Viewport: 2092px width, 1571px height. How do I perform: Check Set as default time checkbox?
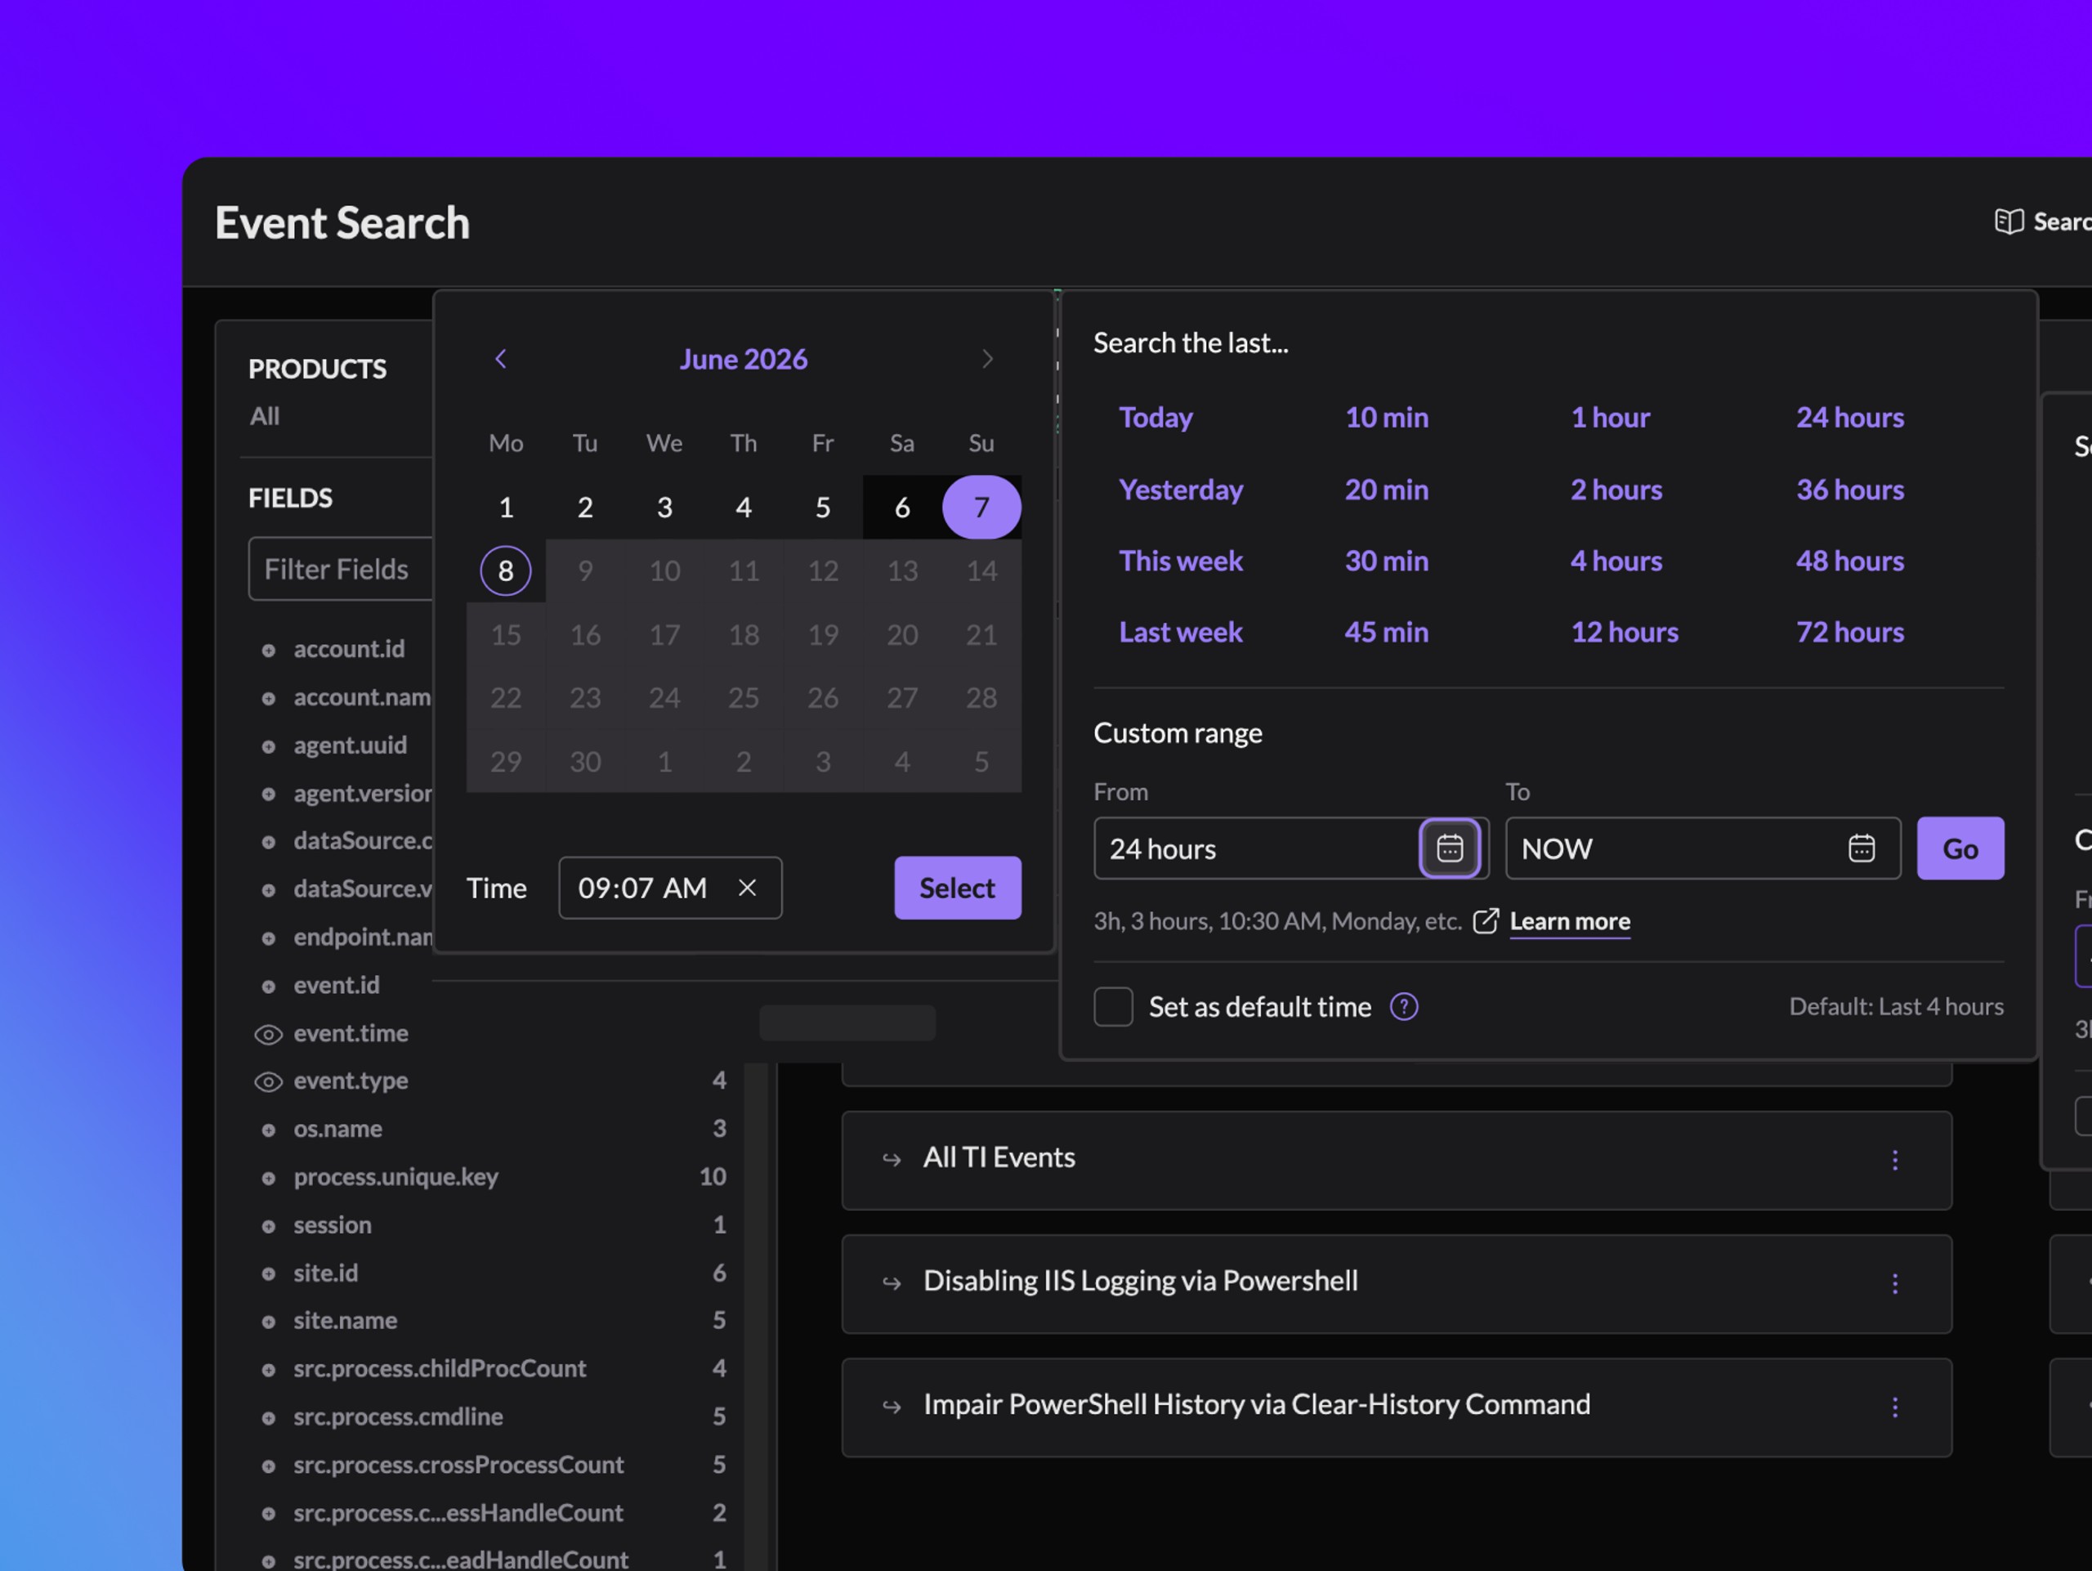[x=1113, y=1007]
